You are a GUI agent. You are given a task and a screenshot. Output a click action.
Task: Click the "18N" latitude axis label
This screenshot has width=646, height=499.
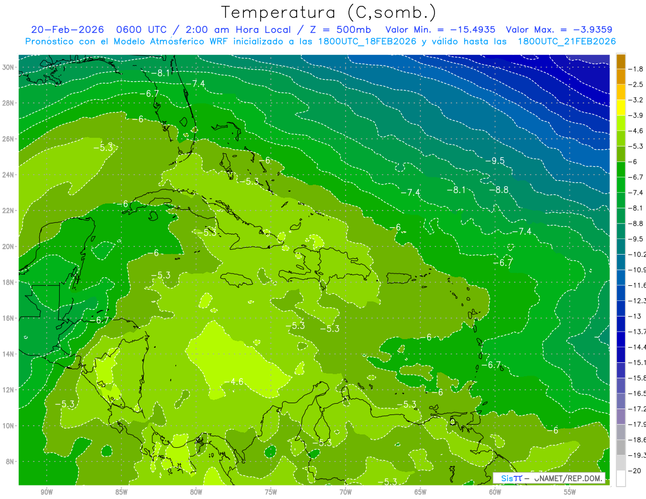[x=9, y=282]
